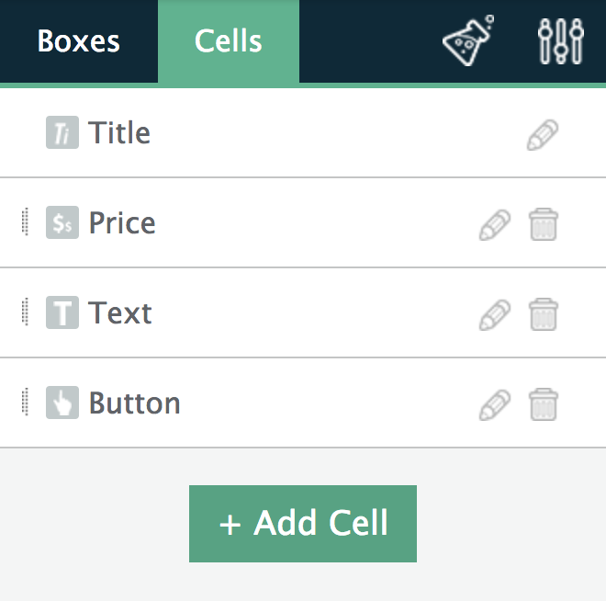Click the + Add Cell button
The height and width of the screenshot is (601, 606).
coord(303,524)
